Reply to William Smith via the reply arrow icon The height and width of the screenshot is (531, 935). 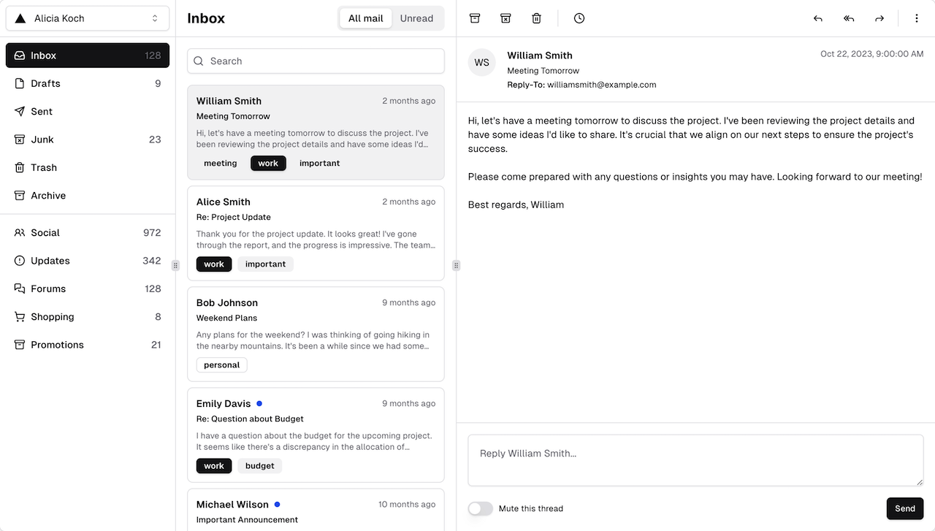click(x=818, y=18)
